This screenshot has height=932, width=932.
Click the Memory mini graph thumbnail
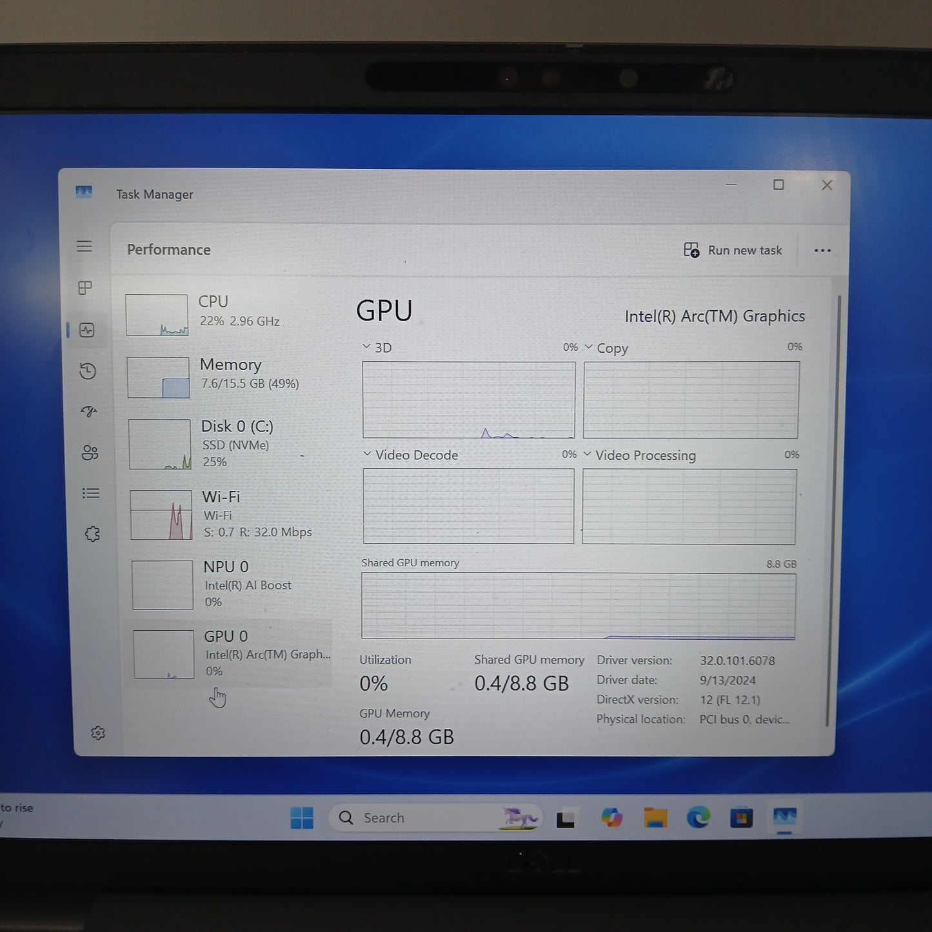point(159,377)
